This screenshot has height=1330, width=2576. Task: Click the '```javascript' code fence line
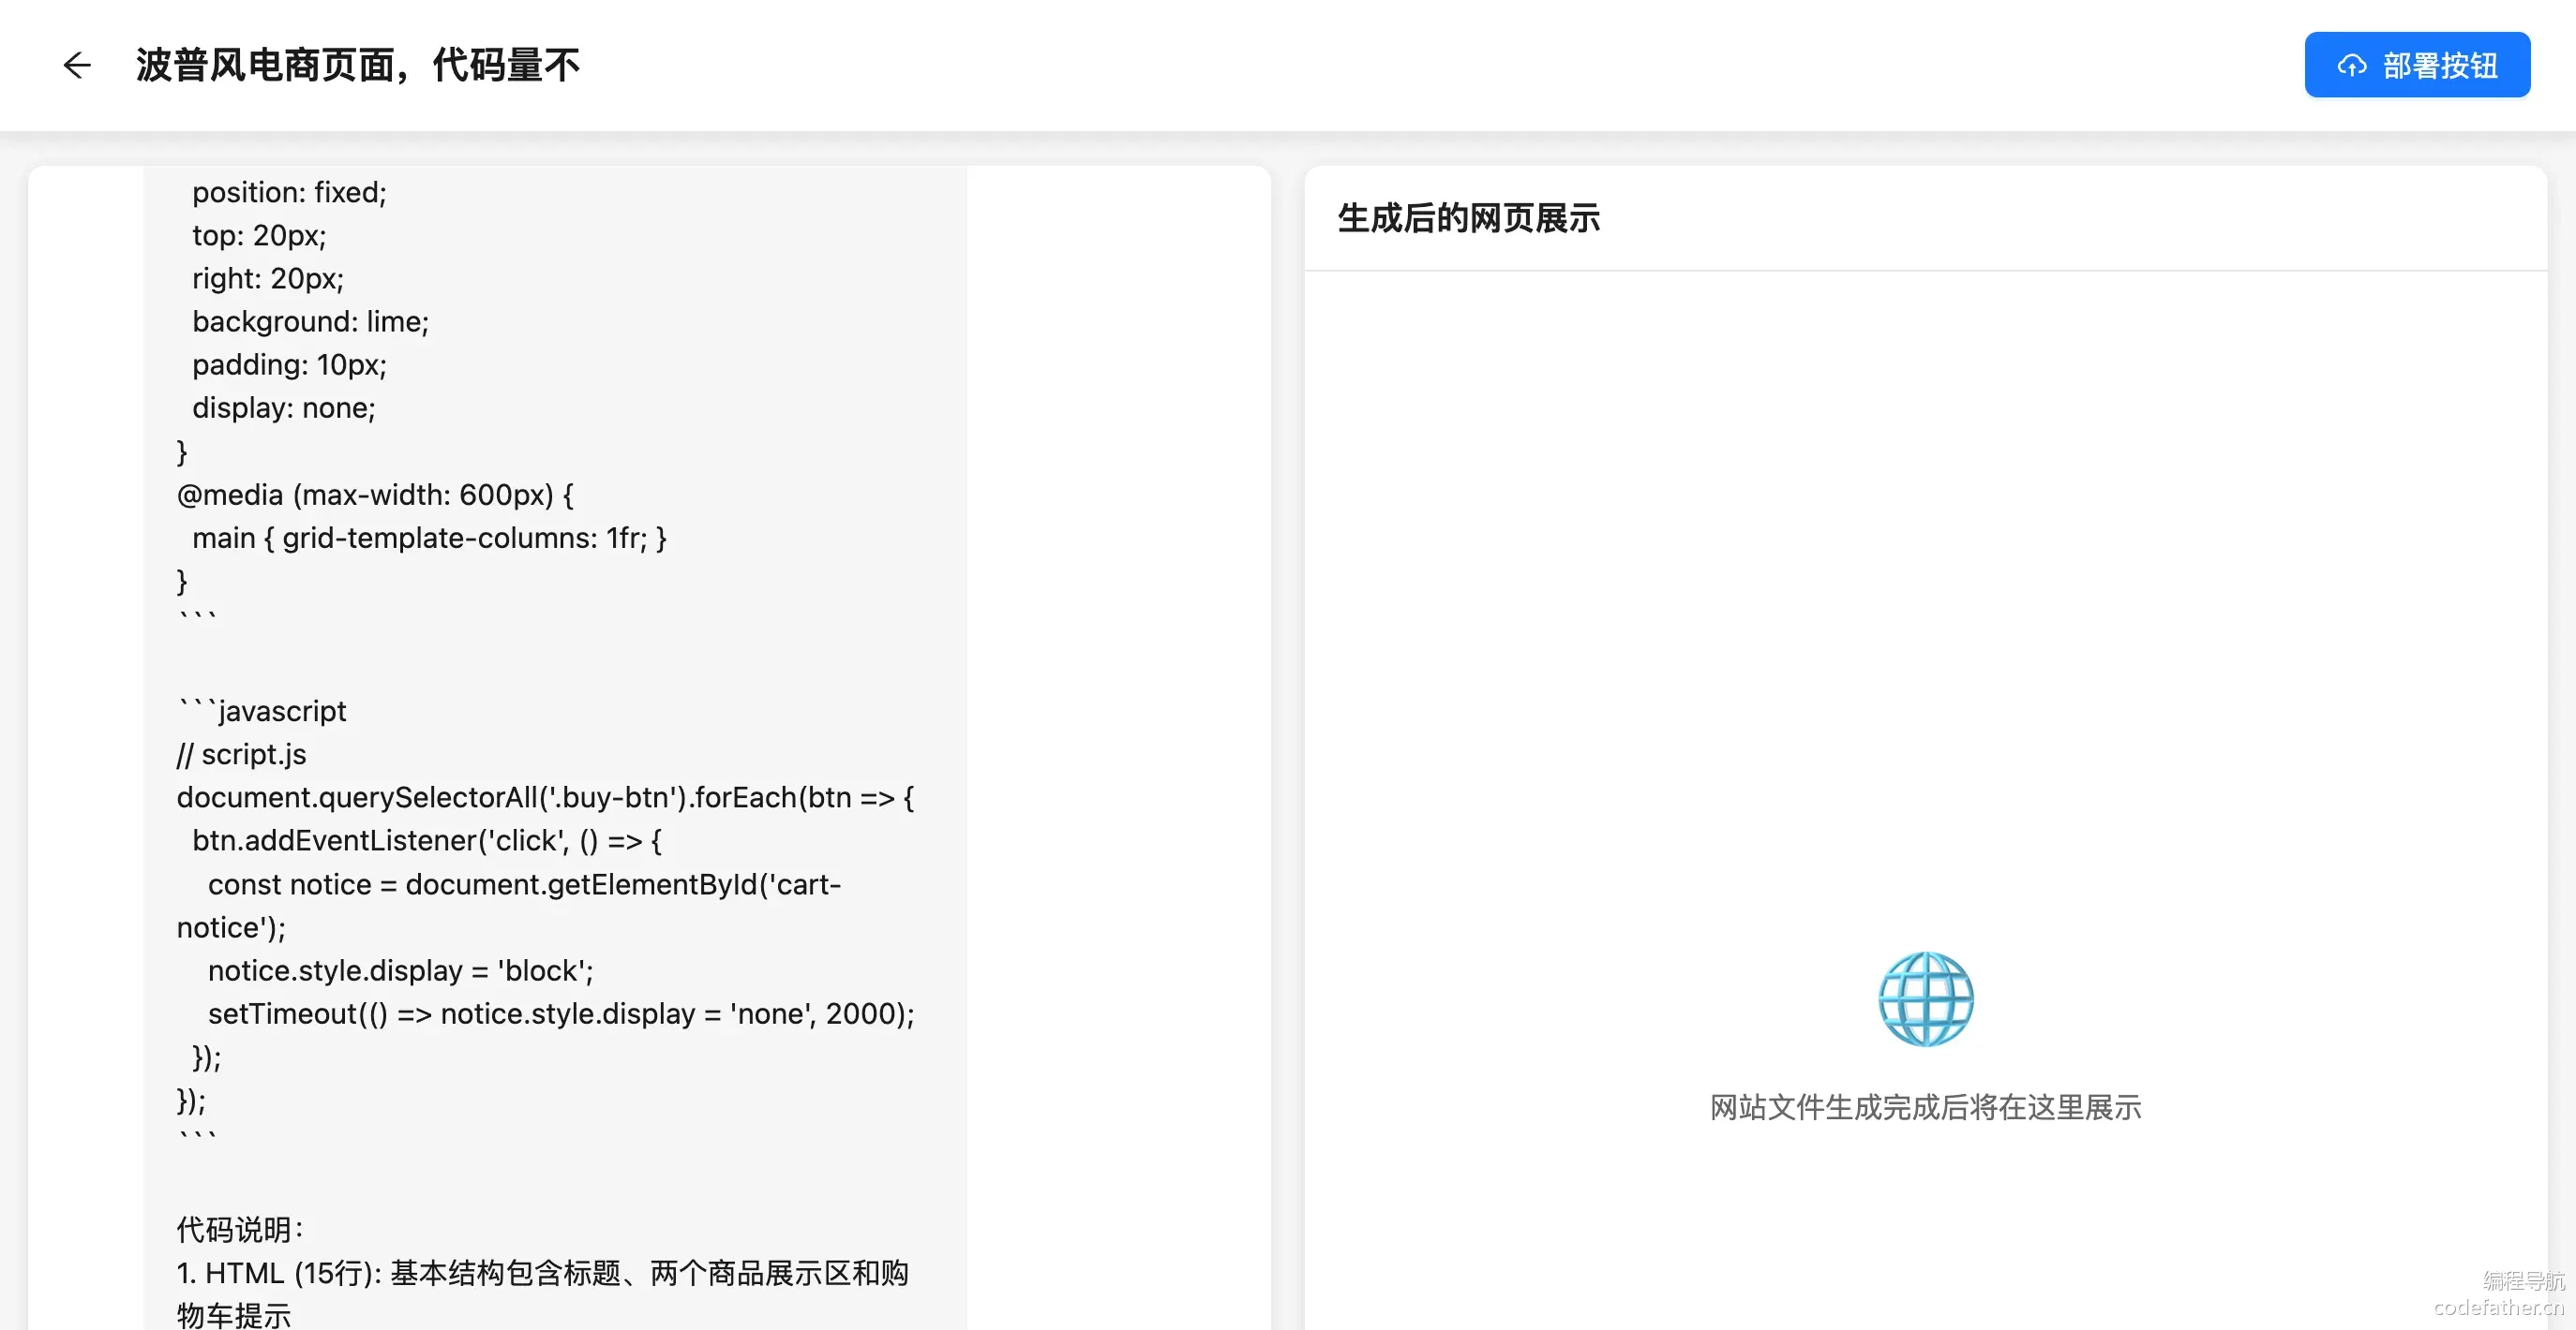point(262,711)
